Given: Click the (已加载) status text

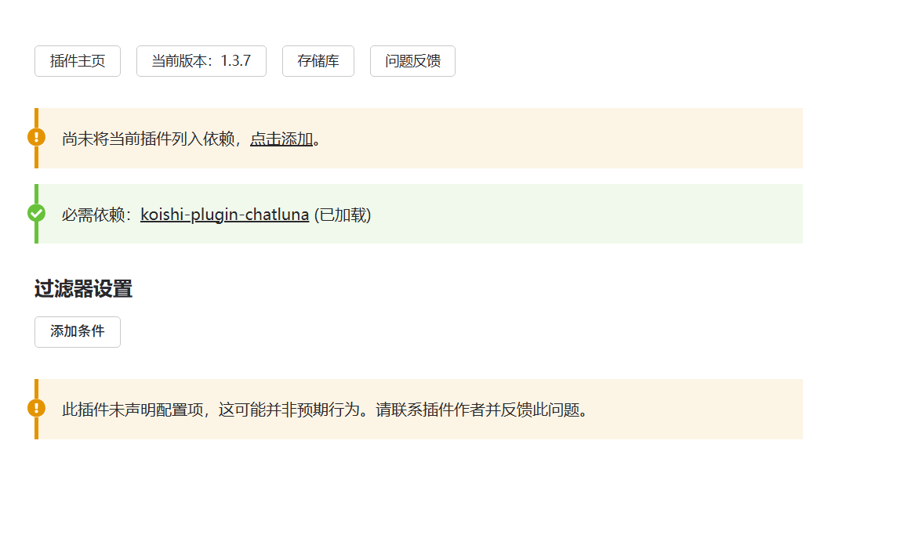Looking at the screenshot, I should coord(343,215).
